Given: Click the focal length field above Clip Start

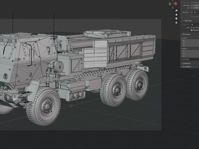Looking at the screenshot, I should pyautogui.click(x=195, y=2).
